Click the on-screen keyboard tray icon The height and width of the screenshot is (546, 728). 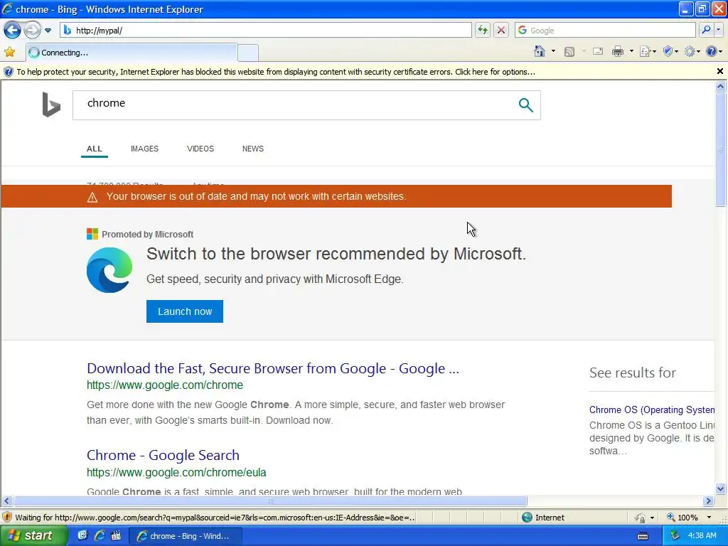click(x=643, y=536)
